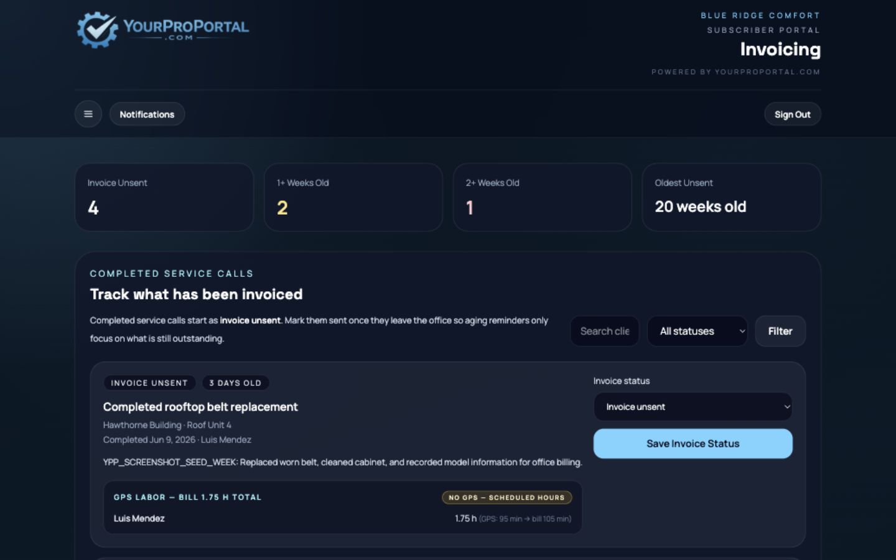The image size is (896, 560).
Task: Open Notifications
Action: tap(147, 114)
